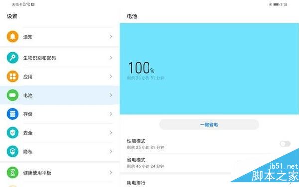The width and height of the screenshot is (299, 187).
Task: Select 存储 settings entry
Action: [60, 114]
